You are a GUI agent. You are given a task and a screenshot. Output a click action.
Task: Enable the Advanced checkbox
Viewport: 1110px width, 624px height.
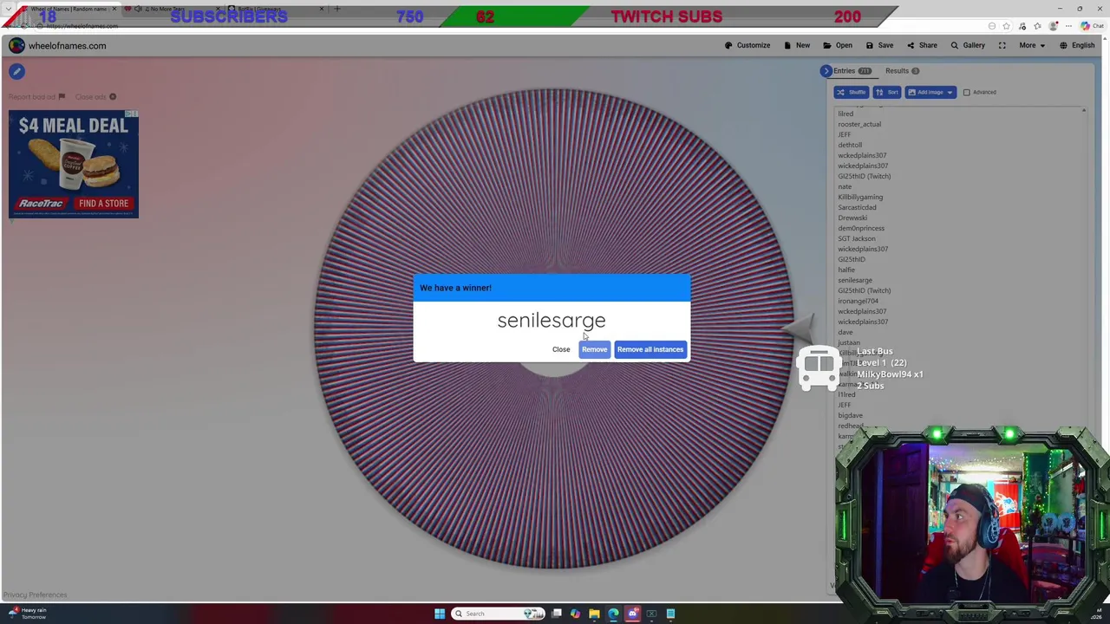pyautogui.click(x=966, y=92)
